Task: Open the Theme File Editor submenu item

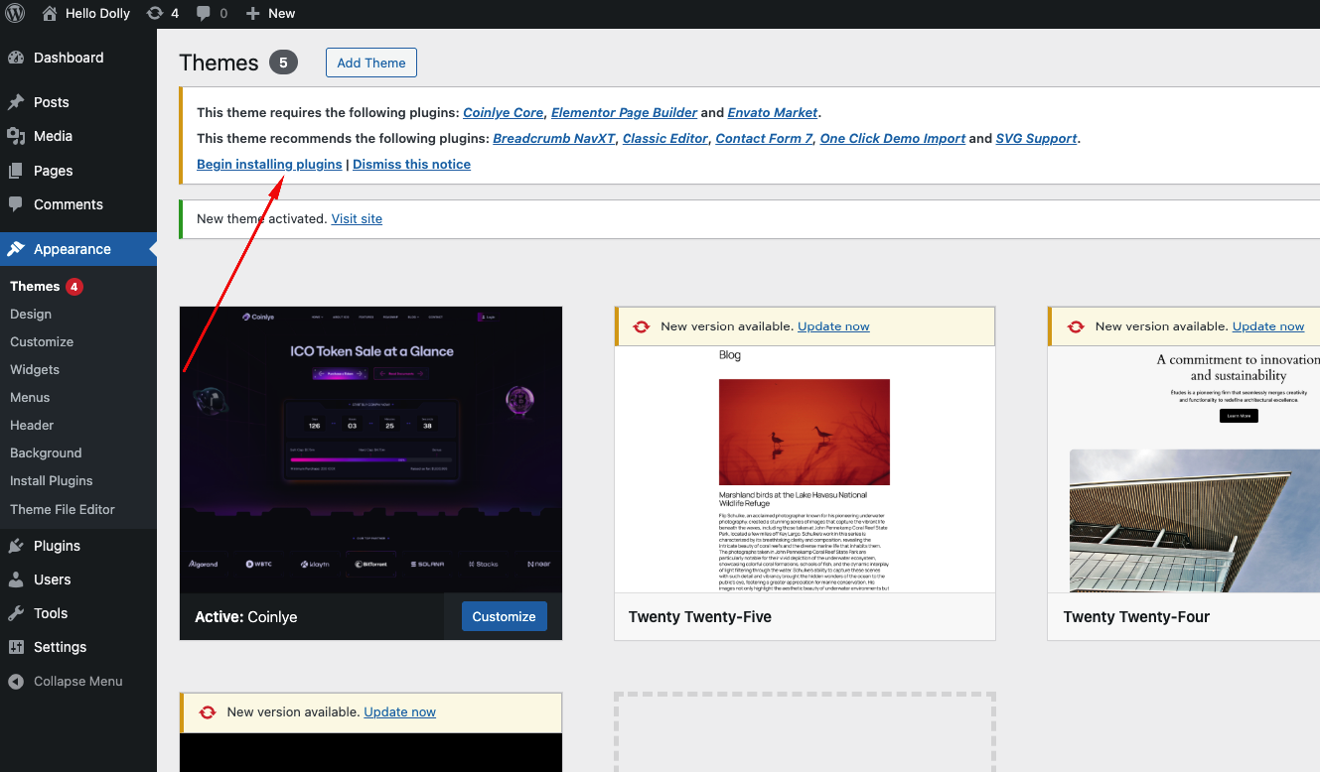Action: 63,509
